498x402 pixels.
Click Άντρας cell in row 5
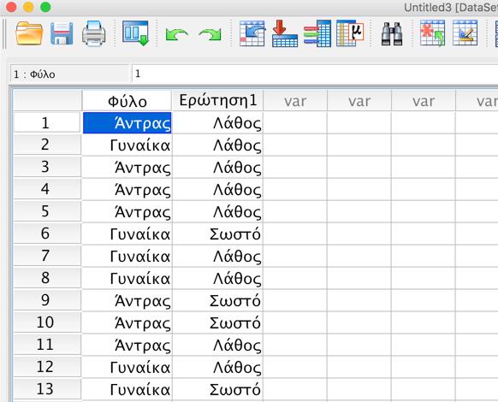point(127,212)
